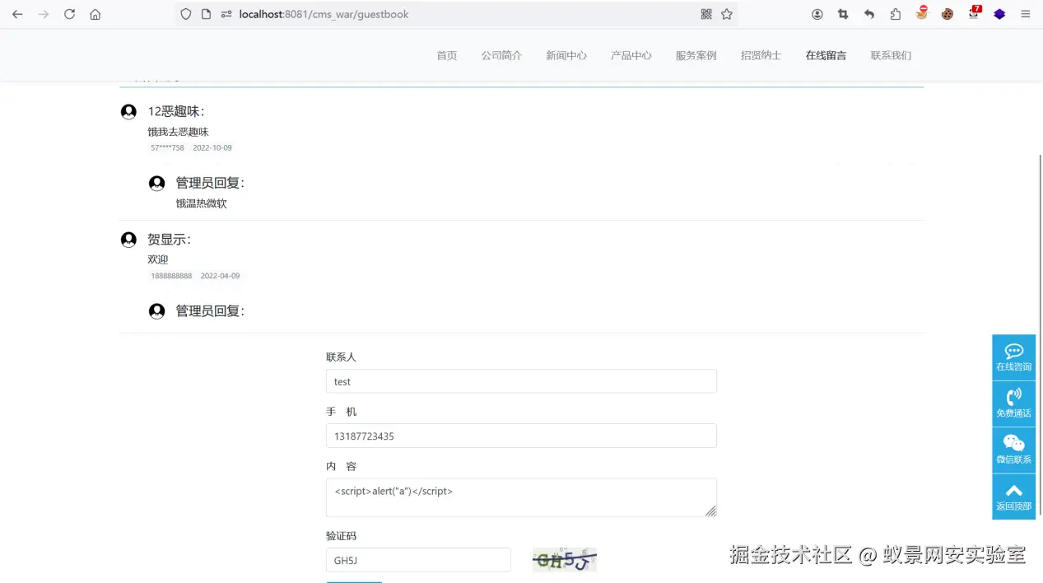Click the 内容 textarea with script text

click(521, 497)
